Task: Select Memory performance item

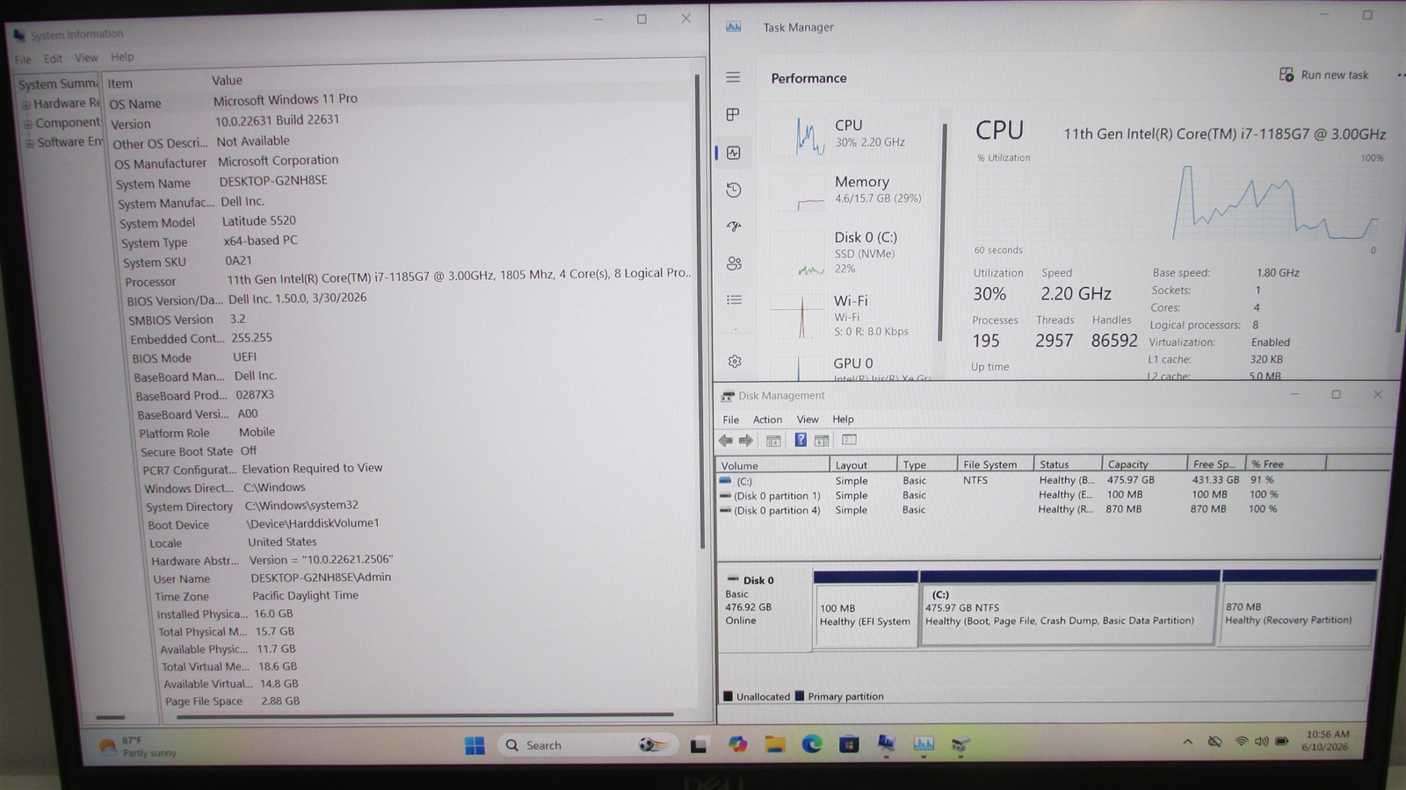Action: pyautogui.click(x=852, y=190)
